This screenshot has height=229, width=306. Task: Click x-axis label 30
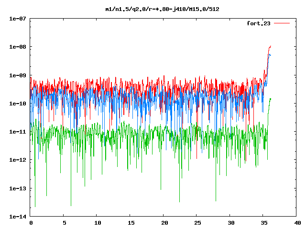tap(231, 223)
